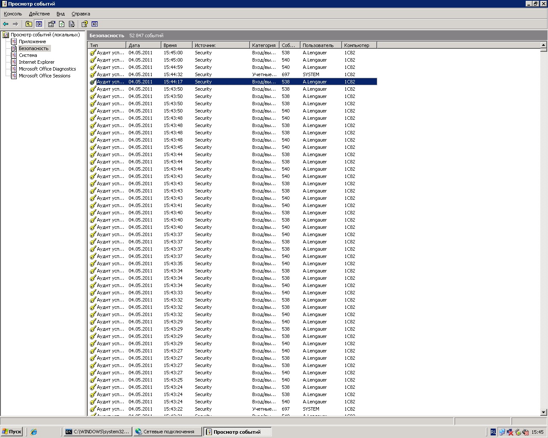Open the Справка menu
This screenshot has width=548, height=438.
pos(81,14)
